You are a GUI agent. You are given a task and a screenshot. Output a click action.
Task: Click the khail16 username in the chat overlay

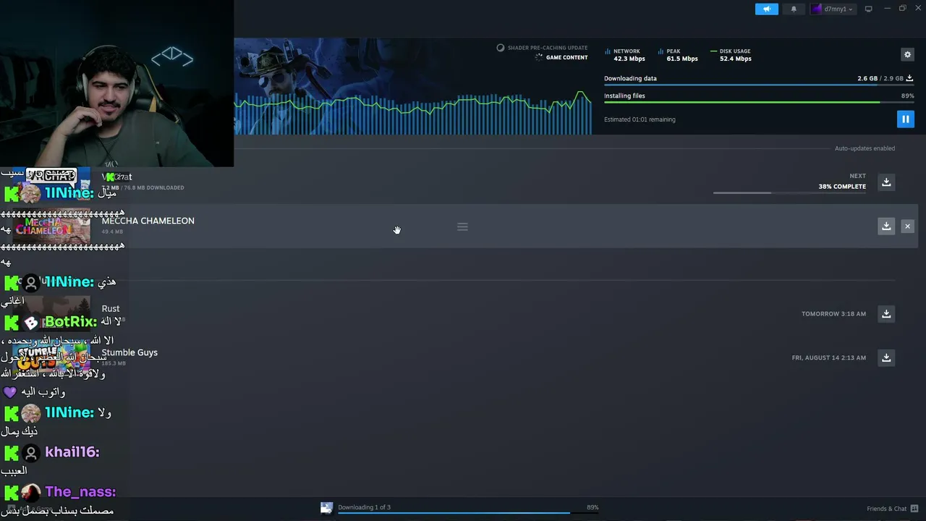coord(72,452)
